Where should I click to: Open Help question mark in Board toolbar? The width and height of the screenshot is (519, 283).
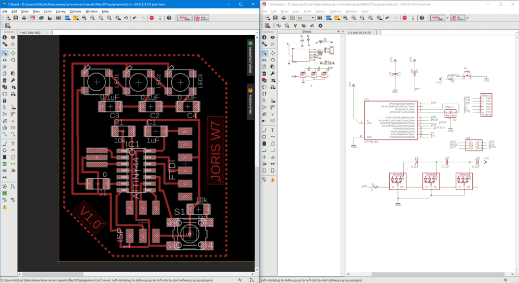pyautogui.click(x=169, y=18)
